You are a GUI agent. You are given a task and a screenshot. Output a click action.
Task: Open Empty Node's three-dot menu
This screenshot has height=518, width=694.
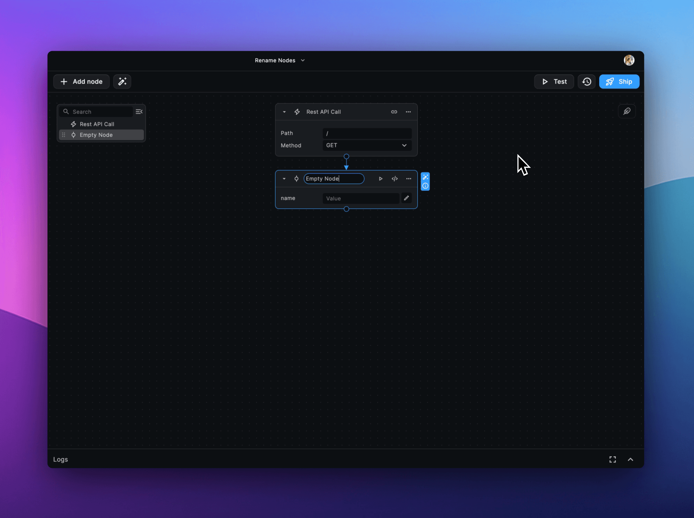coord(409,179)
